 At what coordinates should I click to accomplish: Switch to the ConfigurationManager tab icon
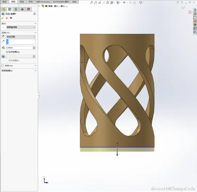pyautogui.click(x=16, y=9)
